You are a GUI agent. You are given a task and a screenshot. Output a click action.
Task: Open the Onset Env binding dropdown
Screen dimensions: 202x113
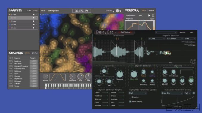tap(172, 93)
